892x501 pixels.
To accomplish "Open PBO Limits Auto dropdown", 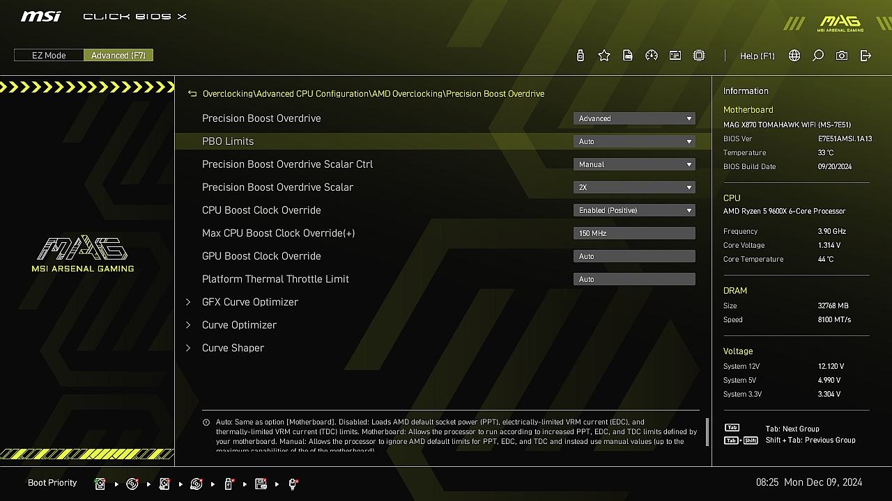I will (x=634, y=141).
